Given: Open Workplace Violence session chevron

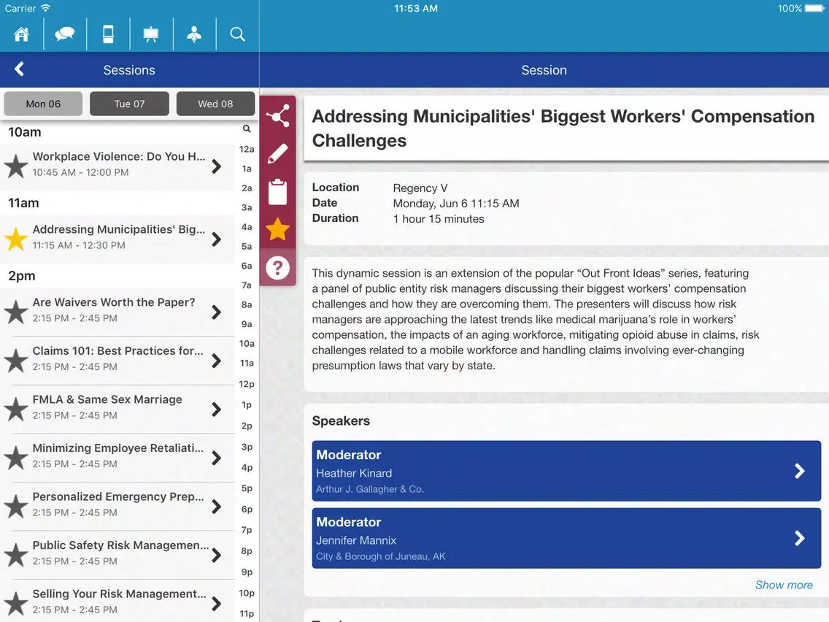Looking at the screenshot, I should 216,166.
